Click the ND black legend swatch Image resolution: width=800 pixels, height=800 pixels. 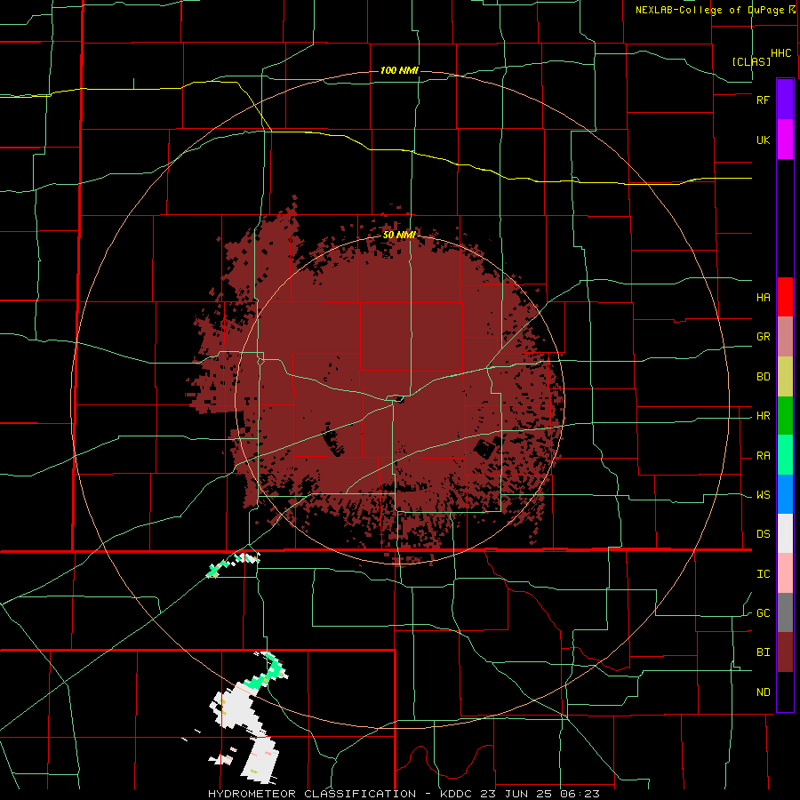[x=785, y=692]
